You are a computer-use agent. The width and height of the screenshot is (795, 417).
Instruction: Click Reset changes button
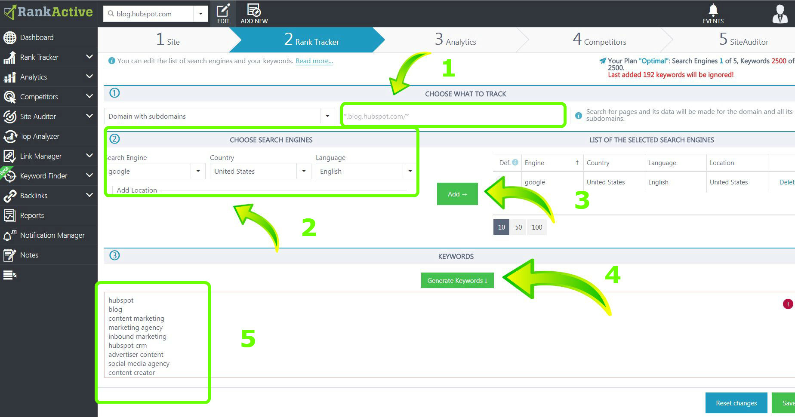[x=736, y=403]
